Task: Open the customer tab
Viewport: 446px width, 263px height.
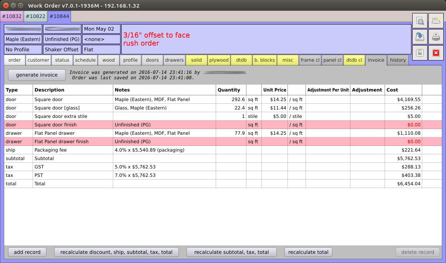Action: 38,60
